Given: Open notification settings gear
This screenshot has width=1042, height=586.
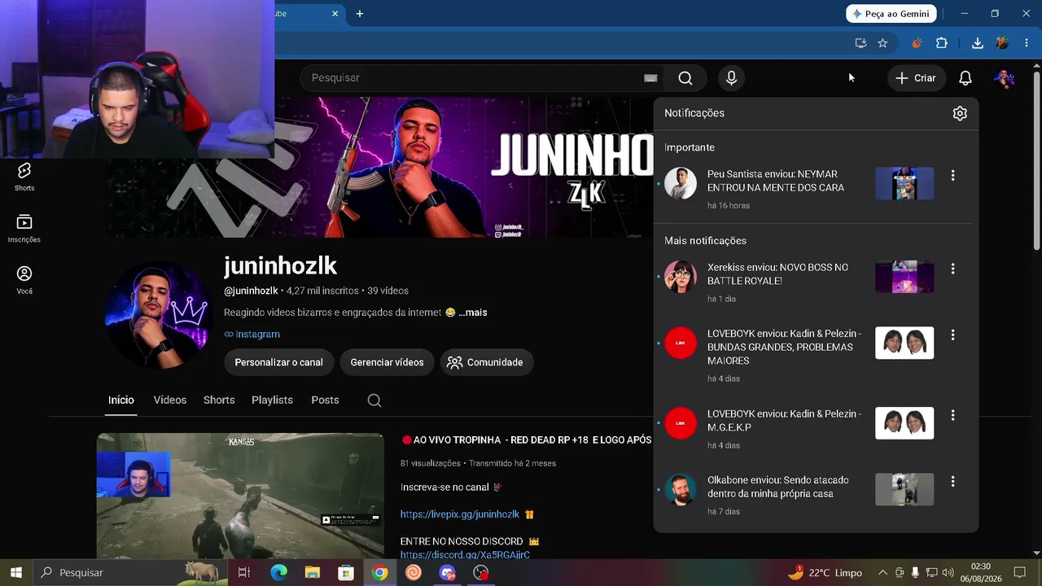Looking at the screenshot, I should tap(960, 113).
